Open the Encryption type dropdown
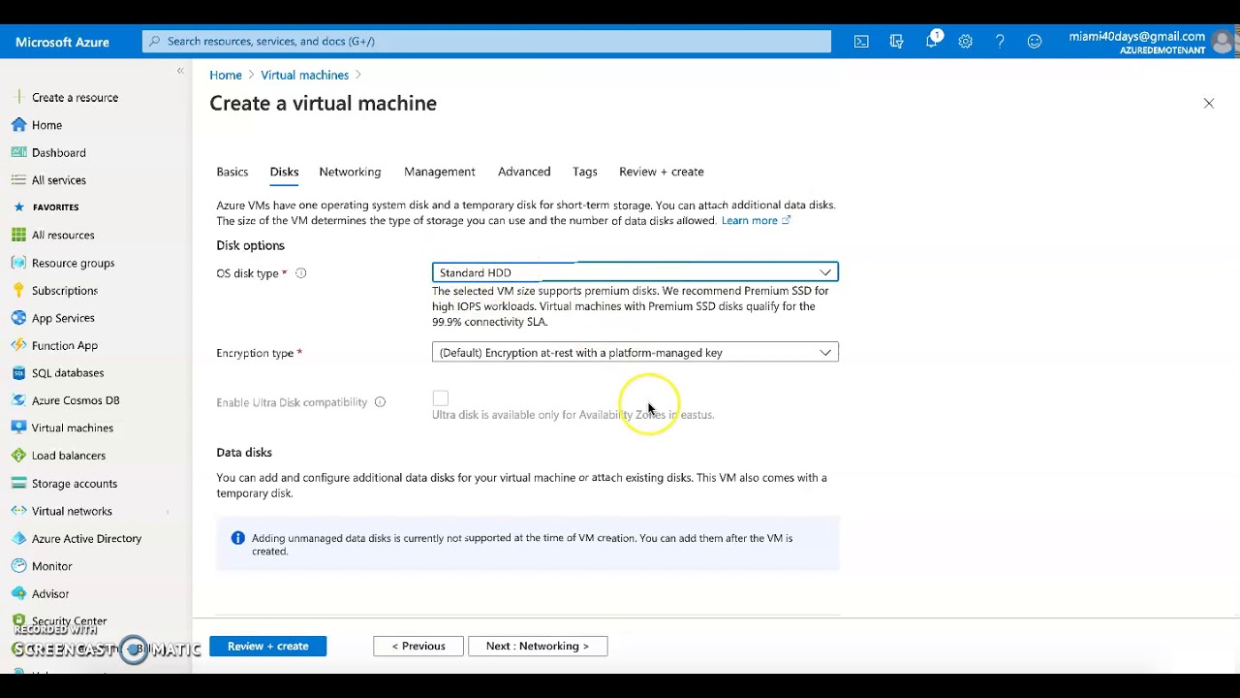 click(x=635, y=353)
